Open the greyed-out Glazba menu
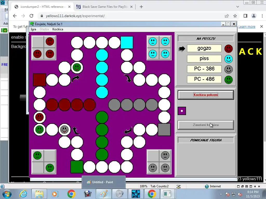Viewport: 266px width, 199px height. [x=44, y=29]
